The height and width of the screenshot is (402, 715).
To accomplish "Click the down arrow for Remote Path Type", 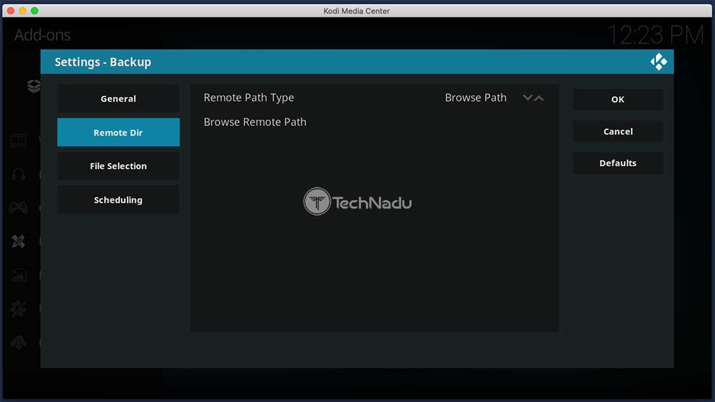I will 527,98.
